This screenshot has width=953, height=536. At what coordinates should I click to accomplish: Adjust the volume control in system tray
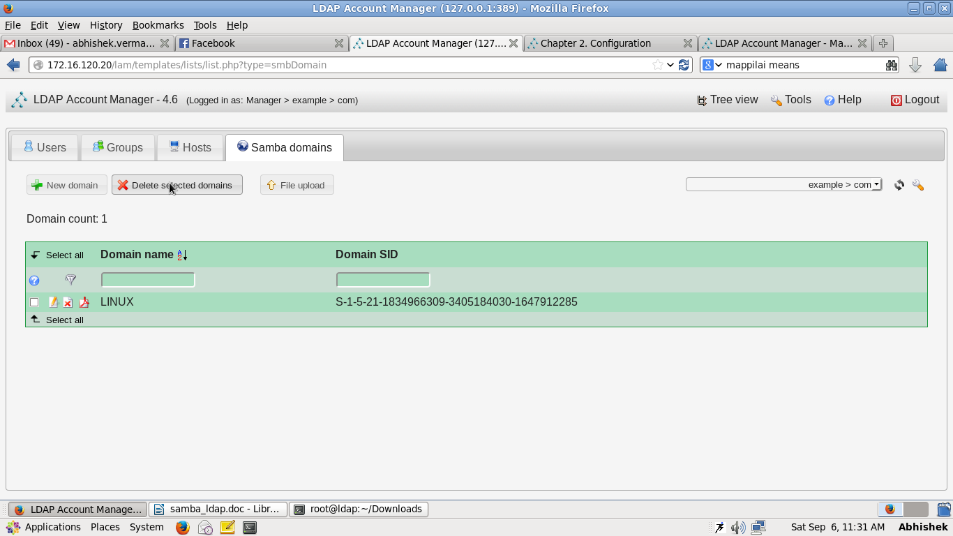coord(738,527)
